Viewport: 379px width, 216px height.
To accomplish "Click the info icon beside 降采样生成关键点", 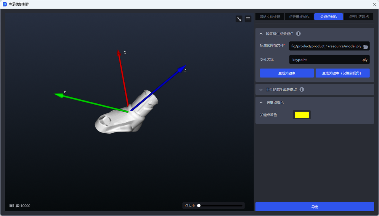I will [298, 34].
